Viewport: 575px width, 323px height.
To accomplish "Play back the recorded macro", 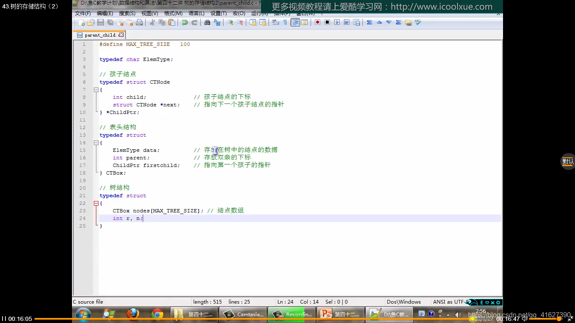I will tap(337, 23).
